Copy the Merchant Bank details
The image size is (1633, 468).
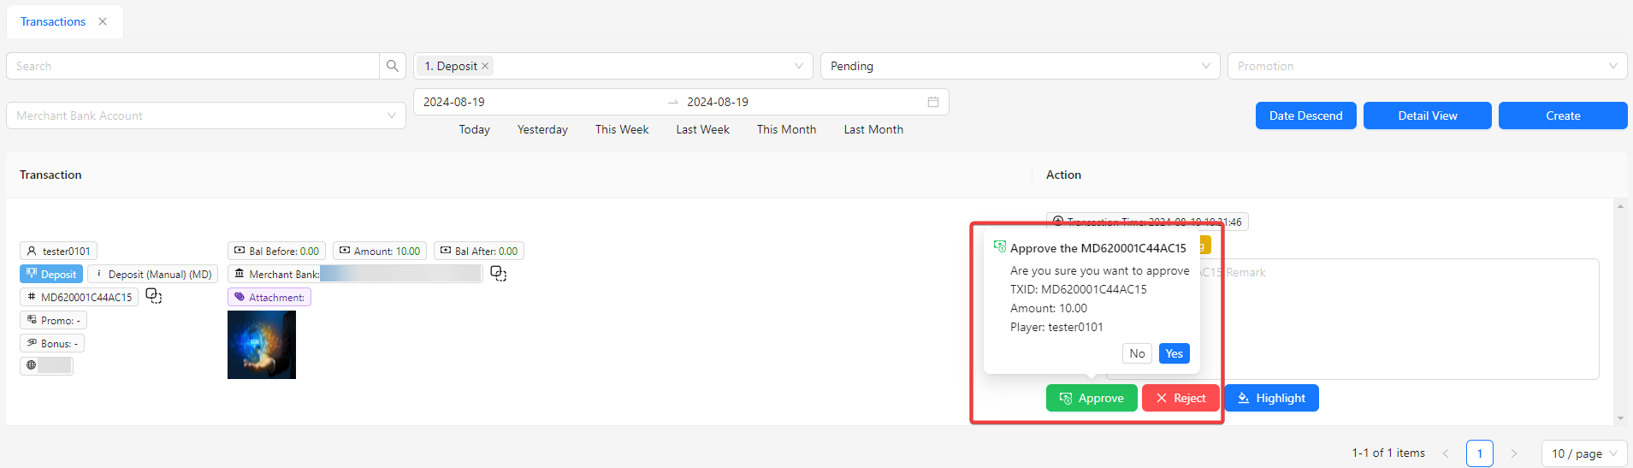point(498,274)
